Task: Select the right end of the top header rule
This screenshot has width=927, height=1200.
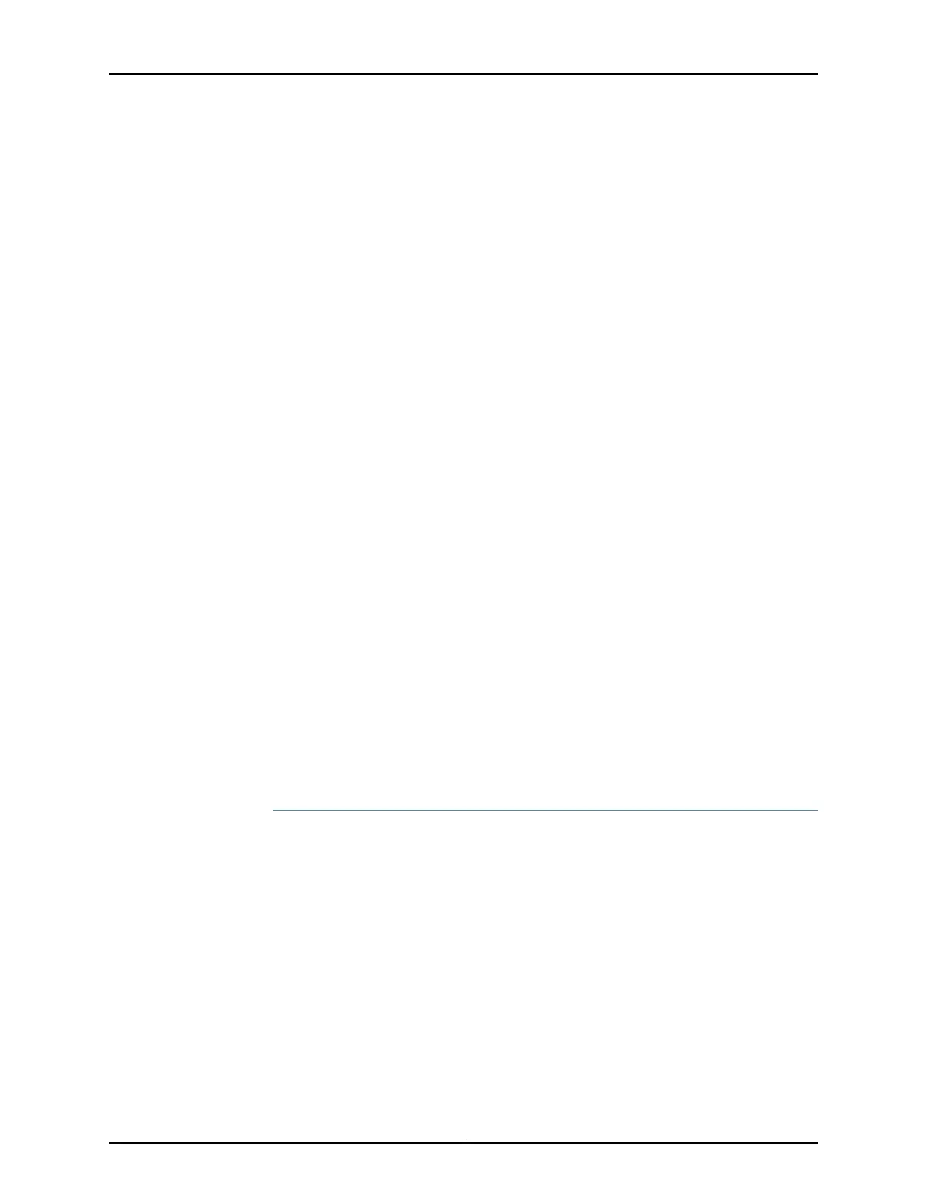Action: tap(816, 74)
